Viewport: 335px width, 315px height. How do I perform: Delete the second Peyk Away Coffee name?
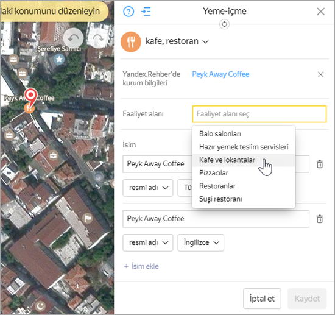tap(320, 219)
